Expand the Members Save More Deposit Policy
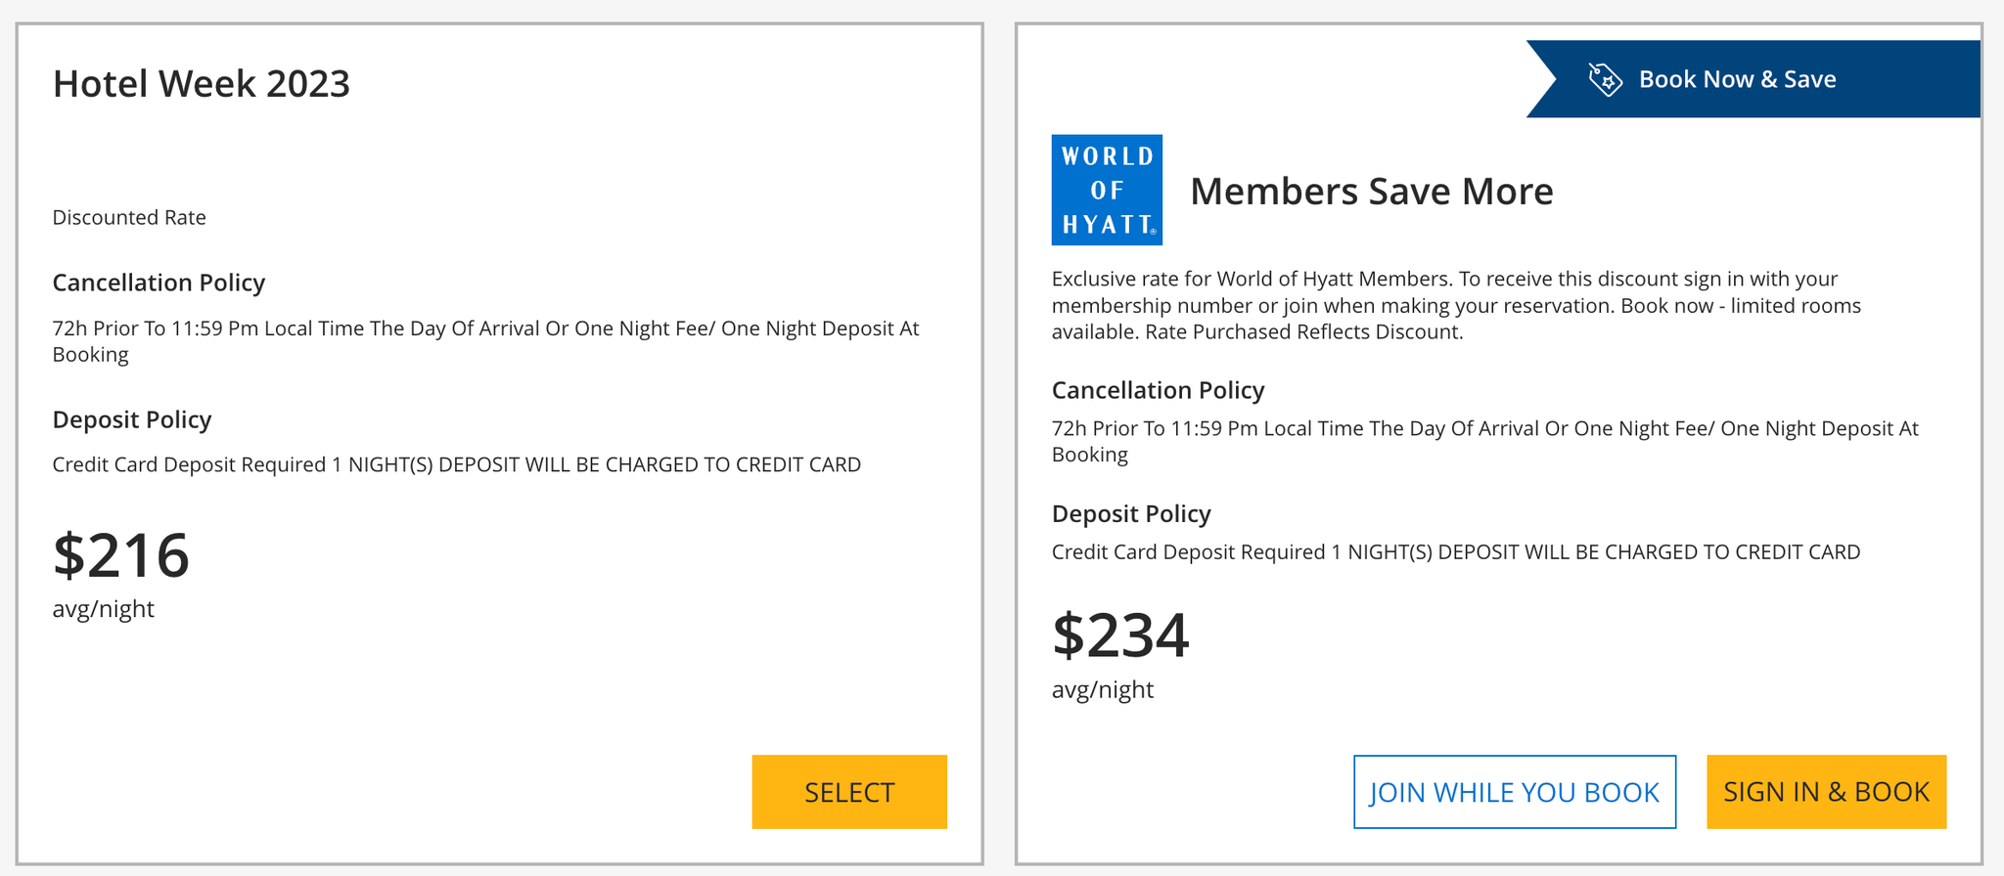Viewport: 2004px width, 876px height. click(1131, 513)
